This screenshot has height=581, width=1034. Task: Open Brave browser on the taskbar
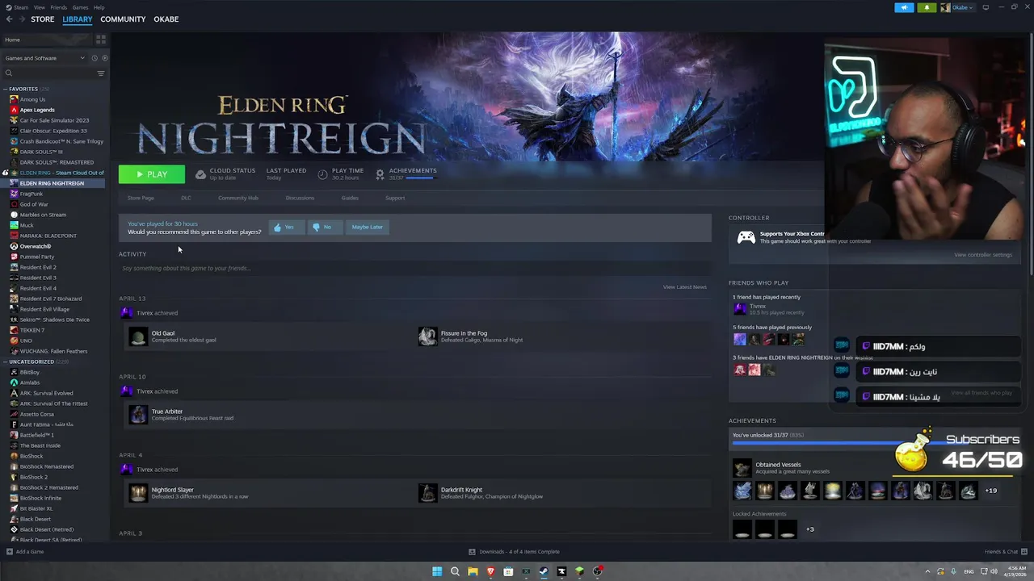click(490, 571)
